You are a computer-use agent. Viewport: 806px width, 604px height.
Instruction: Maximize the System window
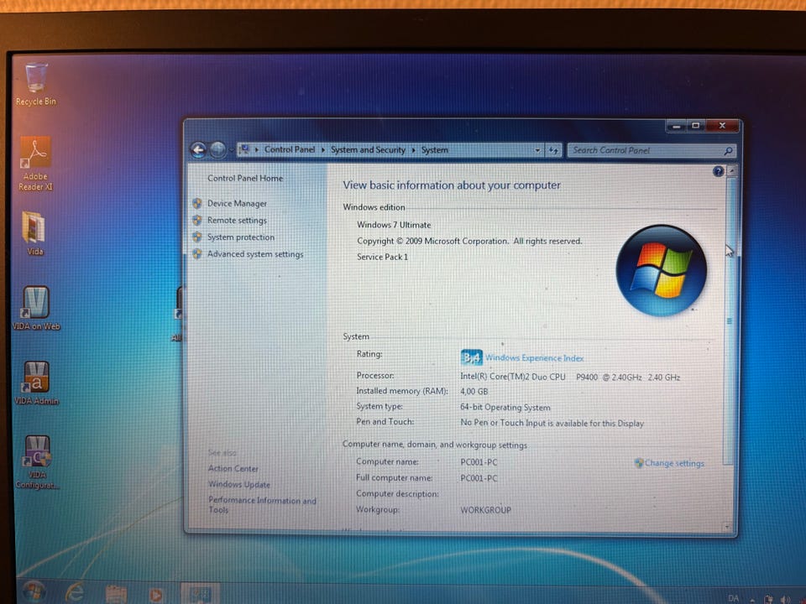(695, 126)
